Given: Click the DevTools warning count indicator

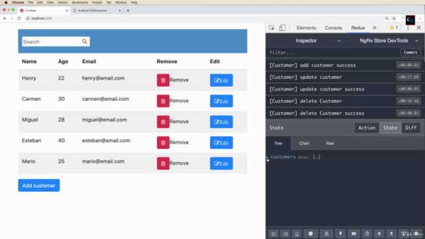Looking at the screenshot, I should point(394,28).
